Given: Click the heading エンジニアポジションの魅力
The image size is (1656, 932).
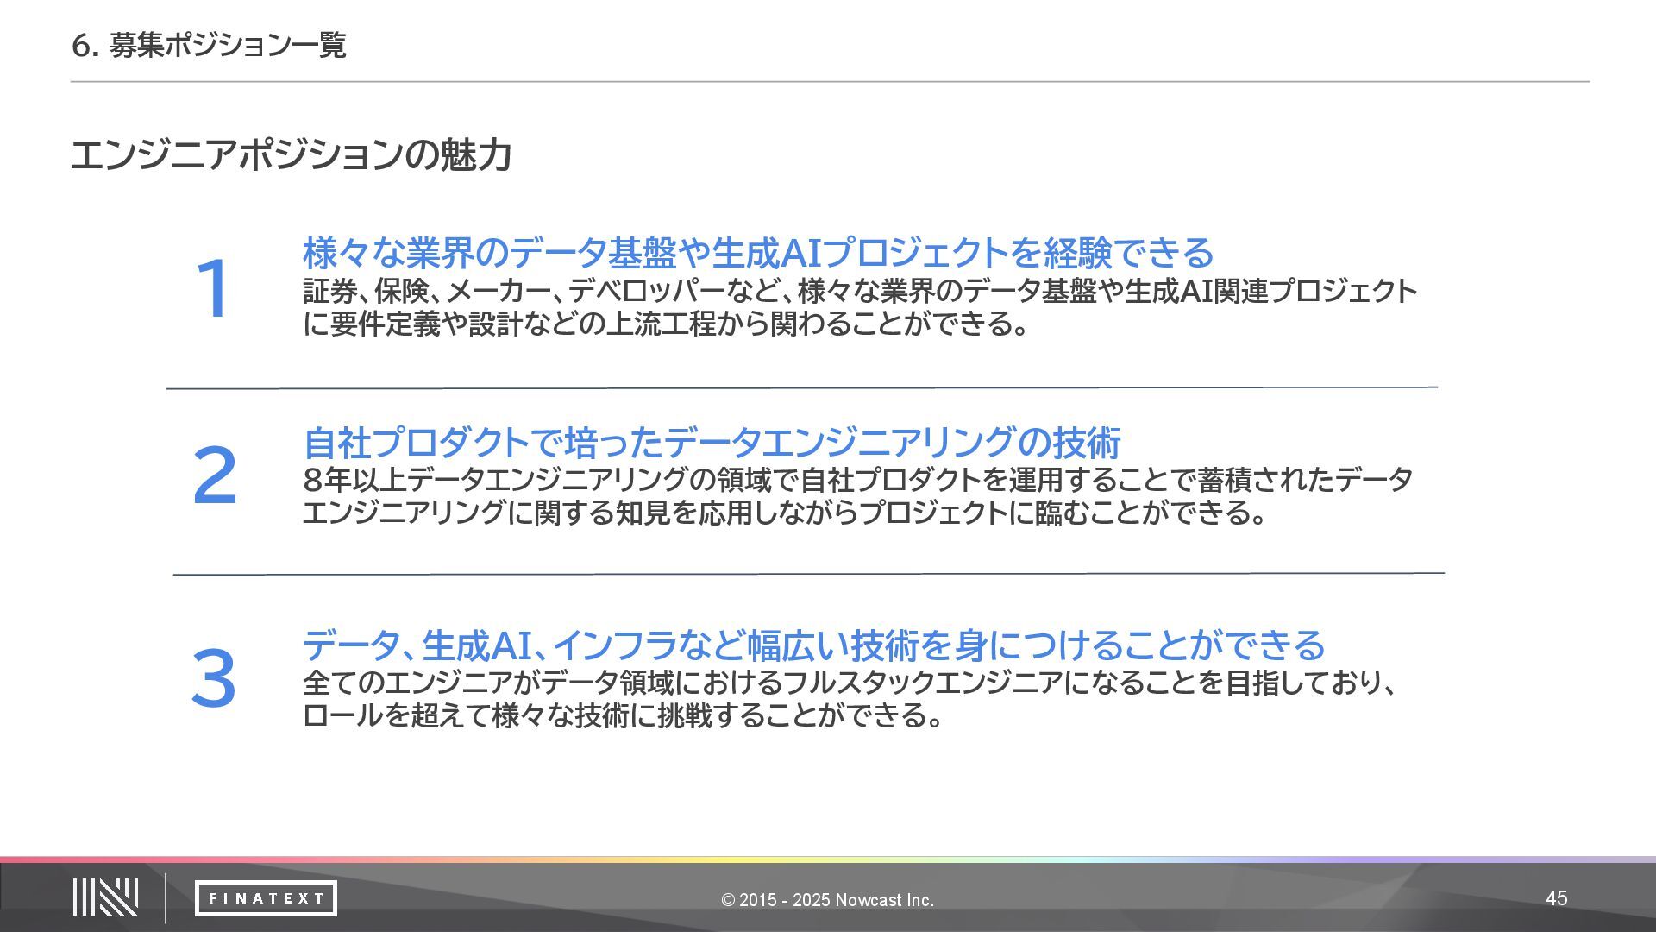Looking at the screenshot, I should (x=292, y=155).
